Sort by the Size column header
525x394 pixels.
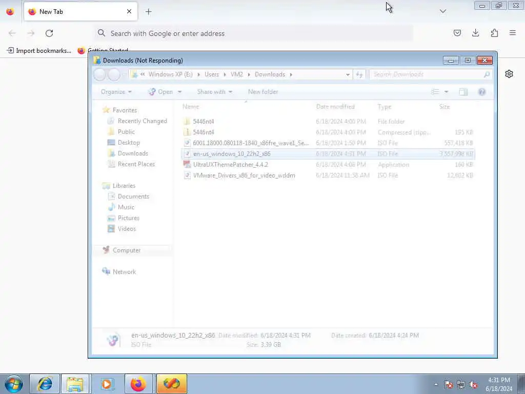point(445,107)
